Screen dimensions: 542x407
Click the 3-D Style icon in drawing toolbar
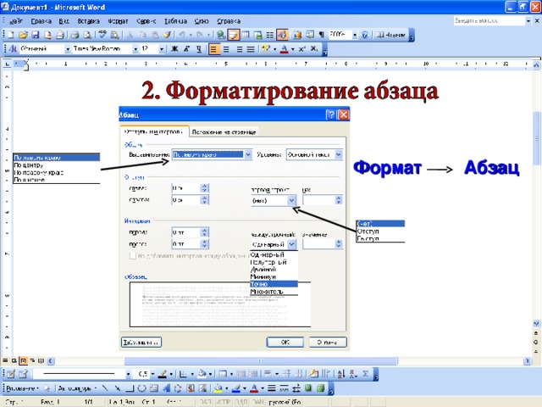tap(321, 388)
